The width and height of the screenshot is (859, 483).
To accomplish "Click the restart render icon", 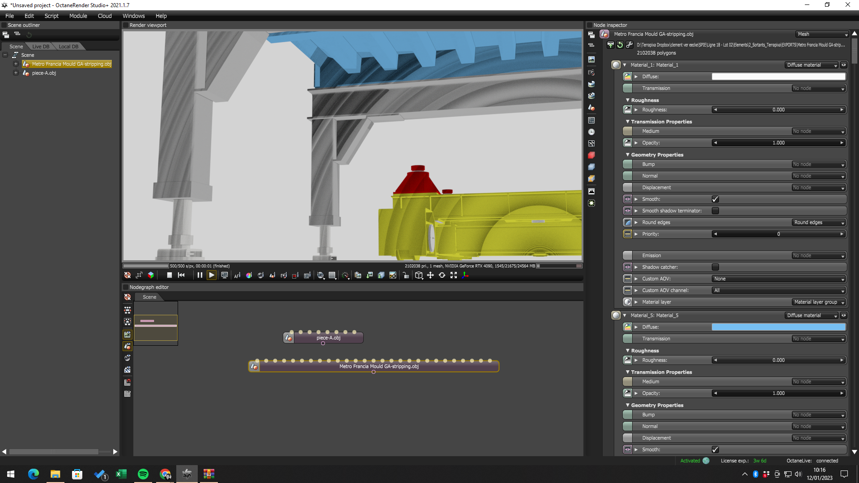I will click(181, 275).
